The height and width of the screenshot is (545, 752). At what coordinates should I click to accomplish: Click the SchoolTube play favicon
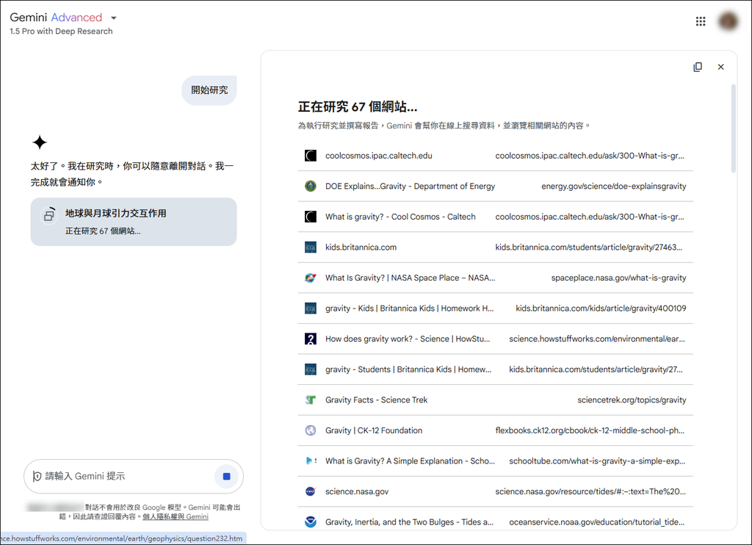pyautogui.click(x=311, y=461)
